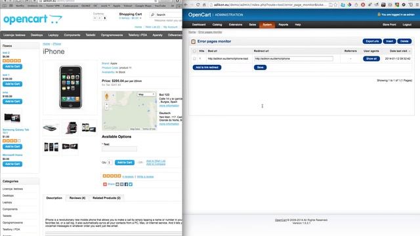This screenshot has width=420, height=236.
Task: Click Show all user agents button
Action: point(371,58)
